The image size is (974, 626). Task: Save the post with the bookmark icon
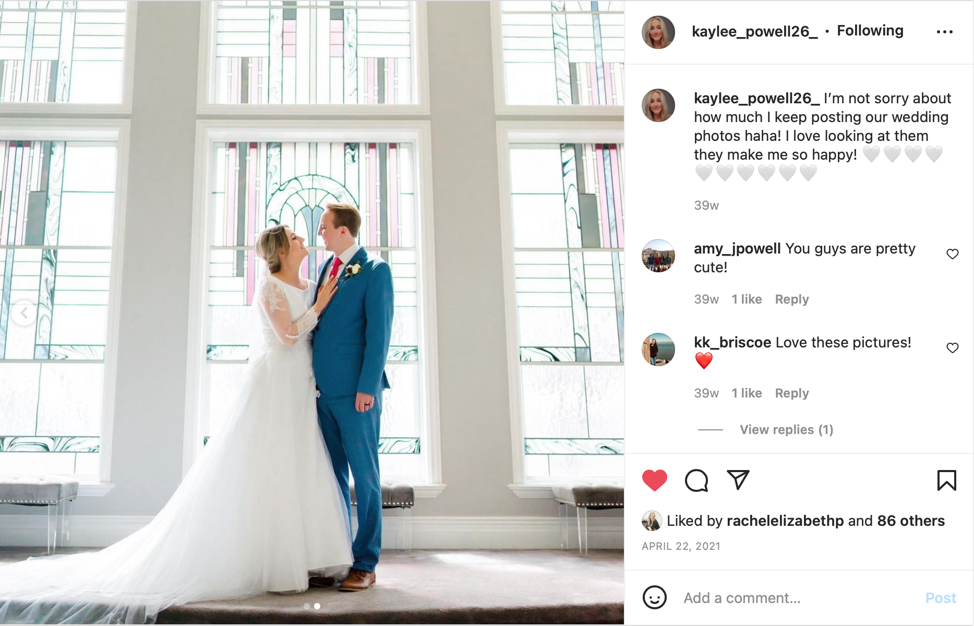coord(946,480)
